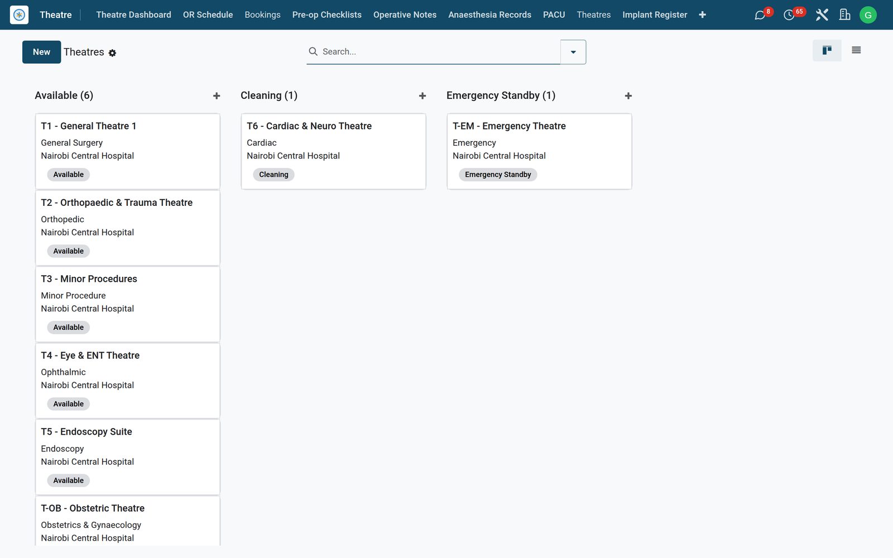Switch to list view
This screenshot has width=893, height=558.
click(x=856, y=51)
